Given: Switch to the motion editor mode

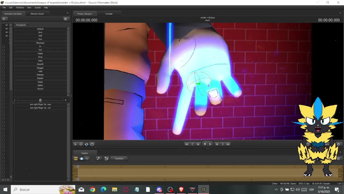Looking at the screenshot, I should point(81,159).
